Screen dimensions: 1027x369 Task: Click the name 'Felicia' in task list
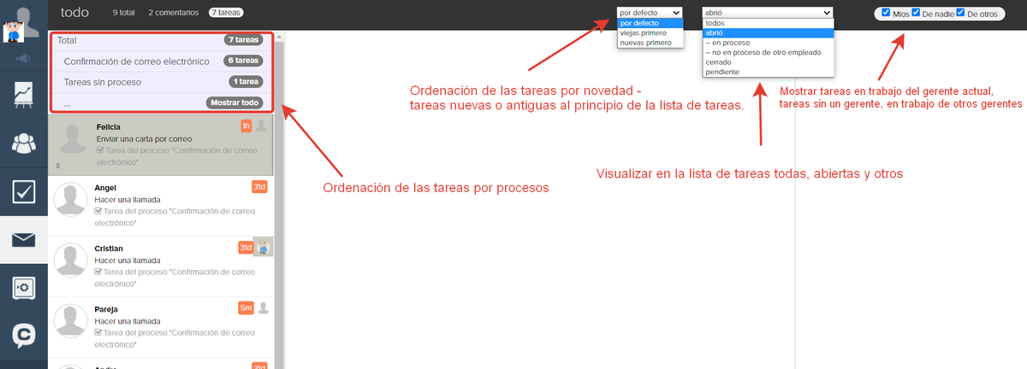point(109,126)
